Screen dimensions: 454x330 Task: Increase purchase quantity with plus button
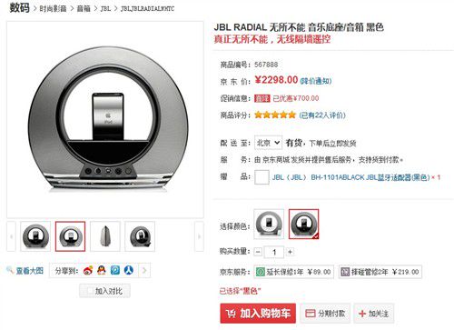pos(290,252)
